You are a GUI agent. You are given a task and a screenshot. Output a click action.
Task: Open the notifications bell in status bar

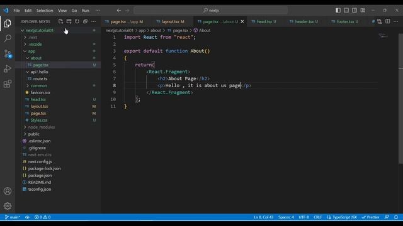point(396,217)
